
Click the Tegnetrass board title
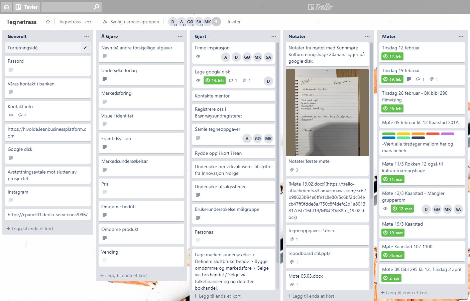tap(21, 22)
